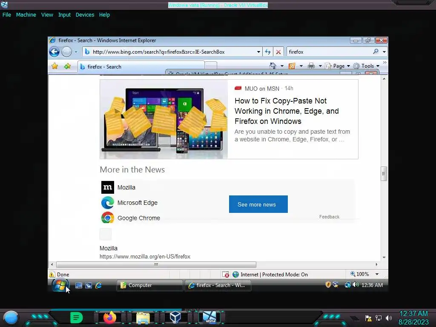Image resolution: width=436 pixels, height=327 pixels.
Task: Click the search box containing firefox
Action: [x=330, y=52]
